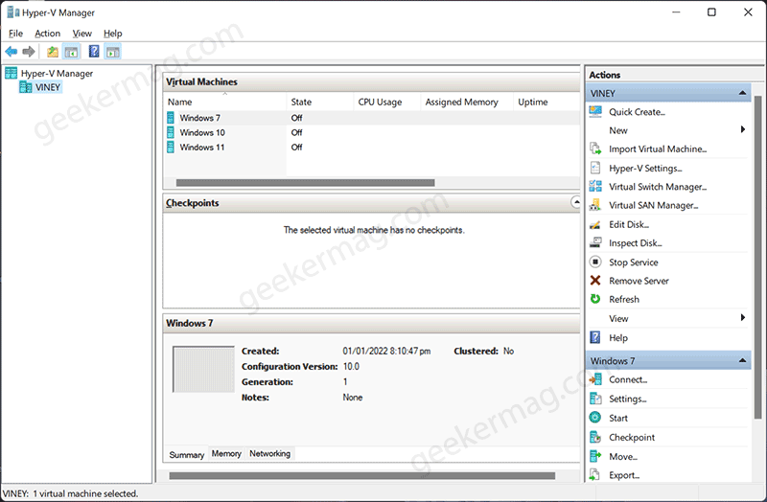Open the File menu
Image resolution: width=767 pixels, height=502 pixels.
(x=15, y=34)
